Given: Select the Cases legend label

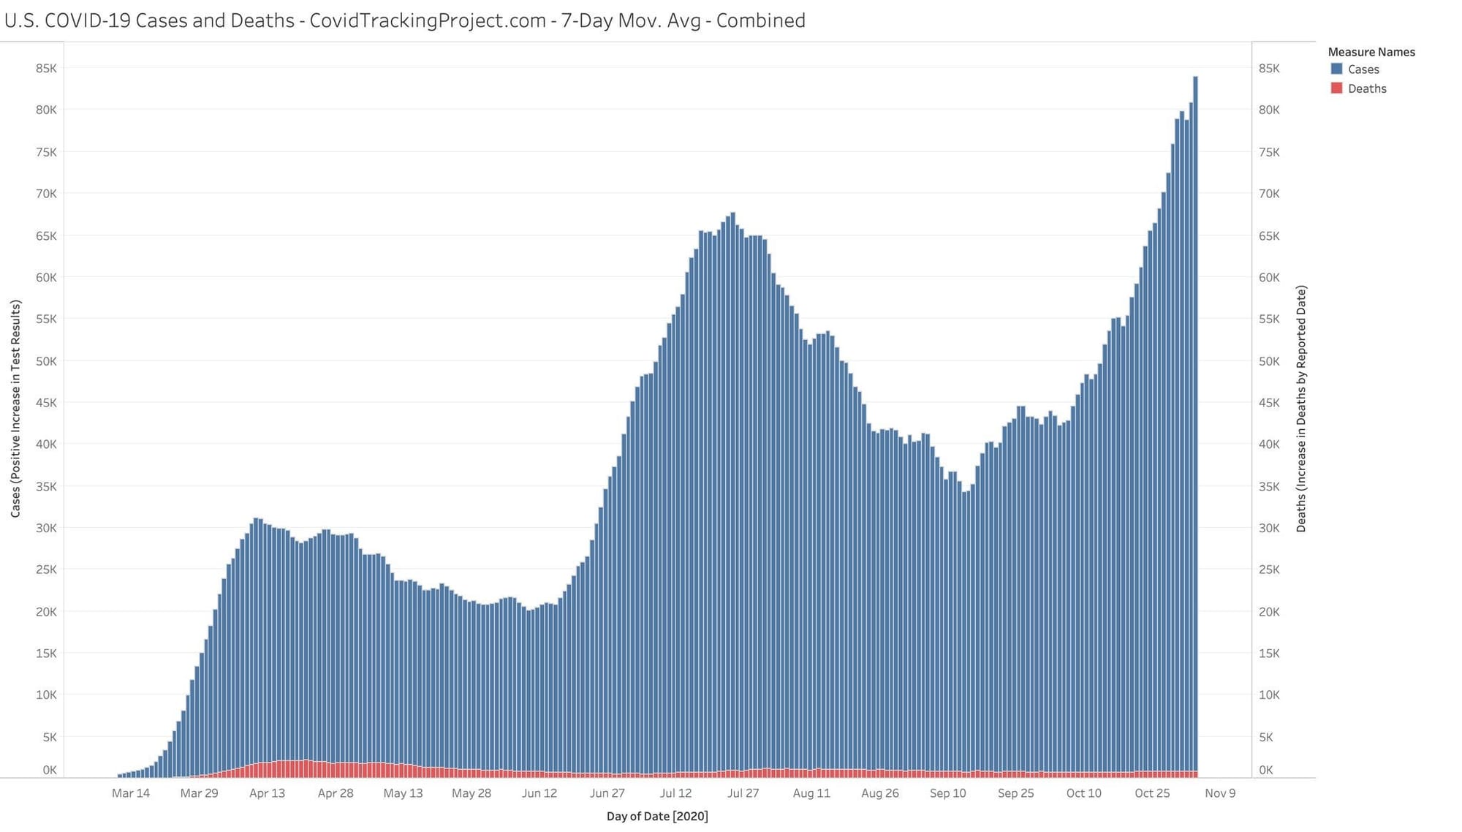Looking at the screenshot, I should [1363, 69].
